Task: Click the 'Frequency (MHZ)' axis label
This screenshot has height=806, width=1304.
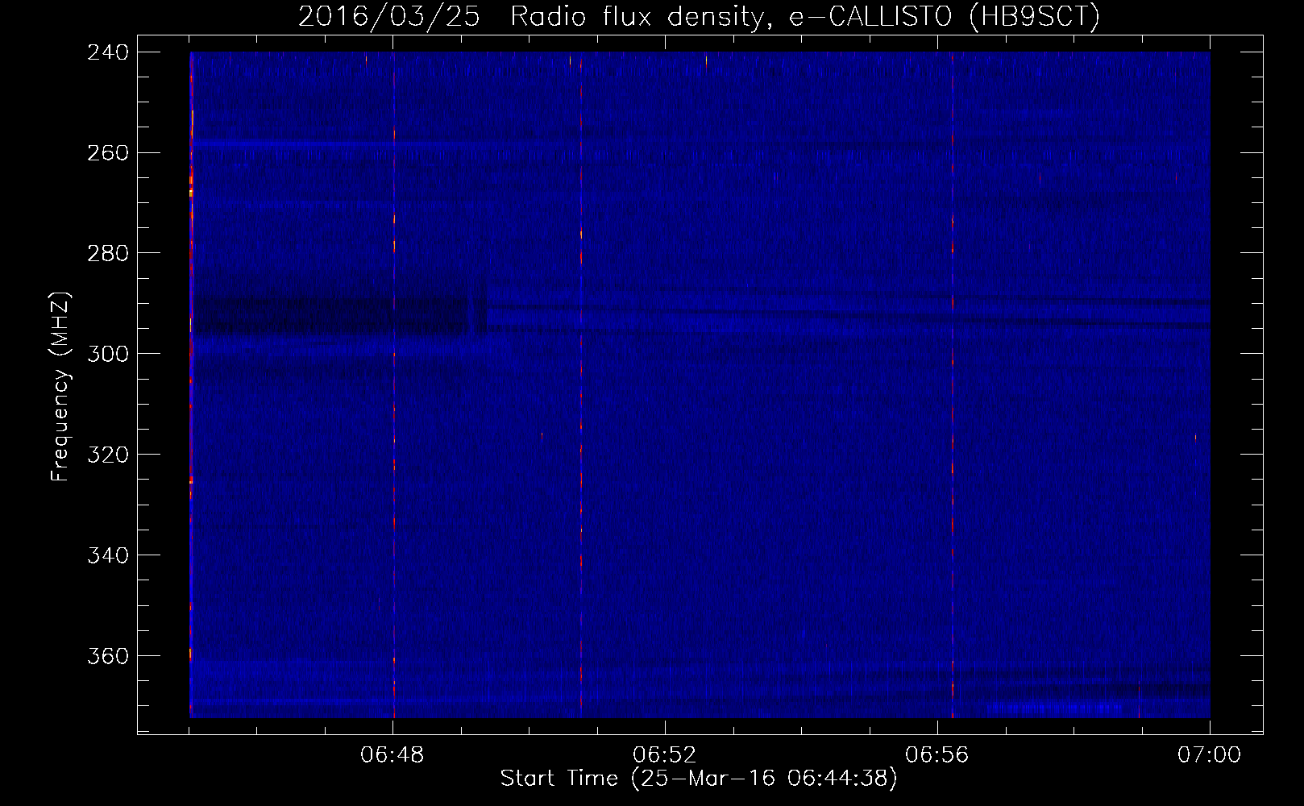Action: coord(60,386)
